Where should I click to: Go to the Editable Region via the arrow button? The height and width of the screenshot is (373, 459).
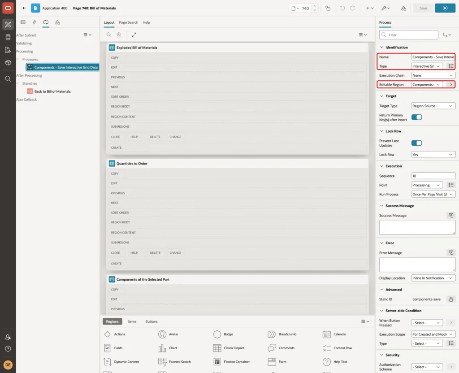point(451,85)
